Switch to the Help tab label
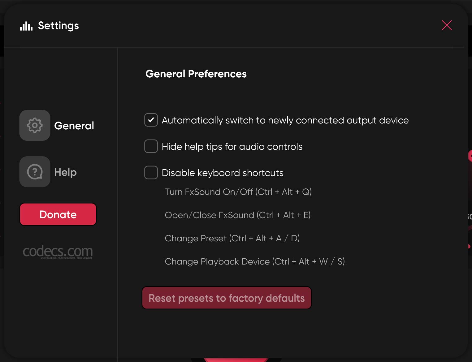The image size is (472, 362). [x=65, y=172]
